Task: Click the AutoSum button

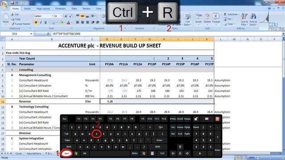Action: click(232, 14)
